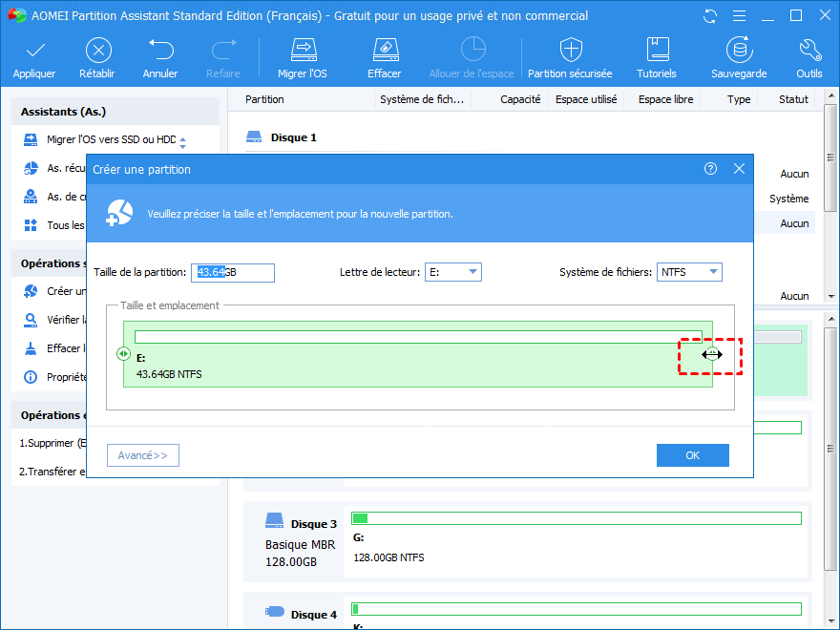Select pending operation 1.Supprimer
Screen dimensions: 840x630
pyautogui.click(x=52, y=443)
